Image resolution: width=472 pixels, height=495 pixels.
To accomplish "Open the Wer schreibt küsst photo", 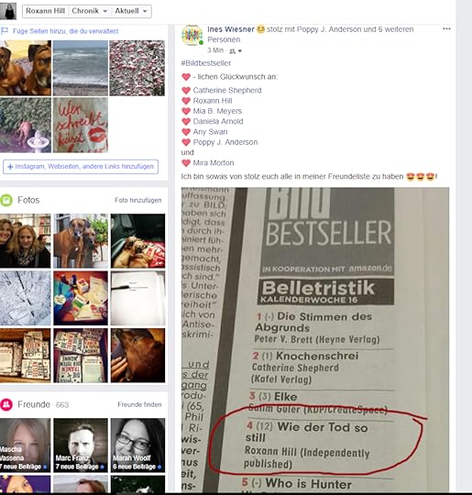I will click(x=81, y=125).
